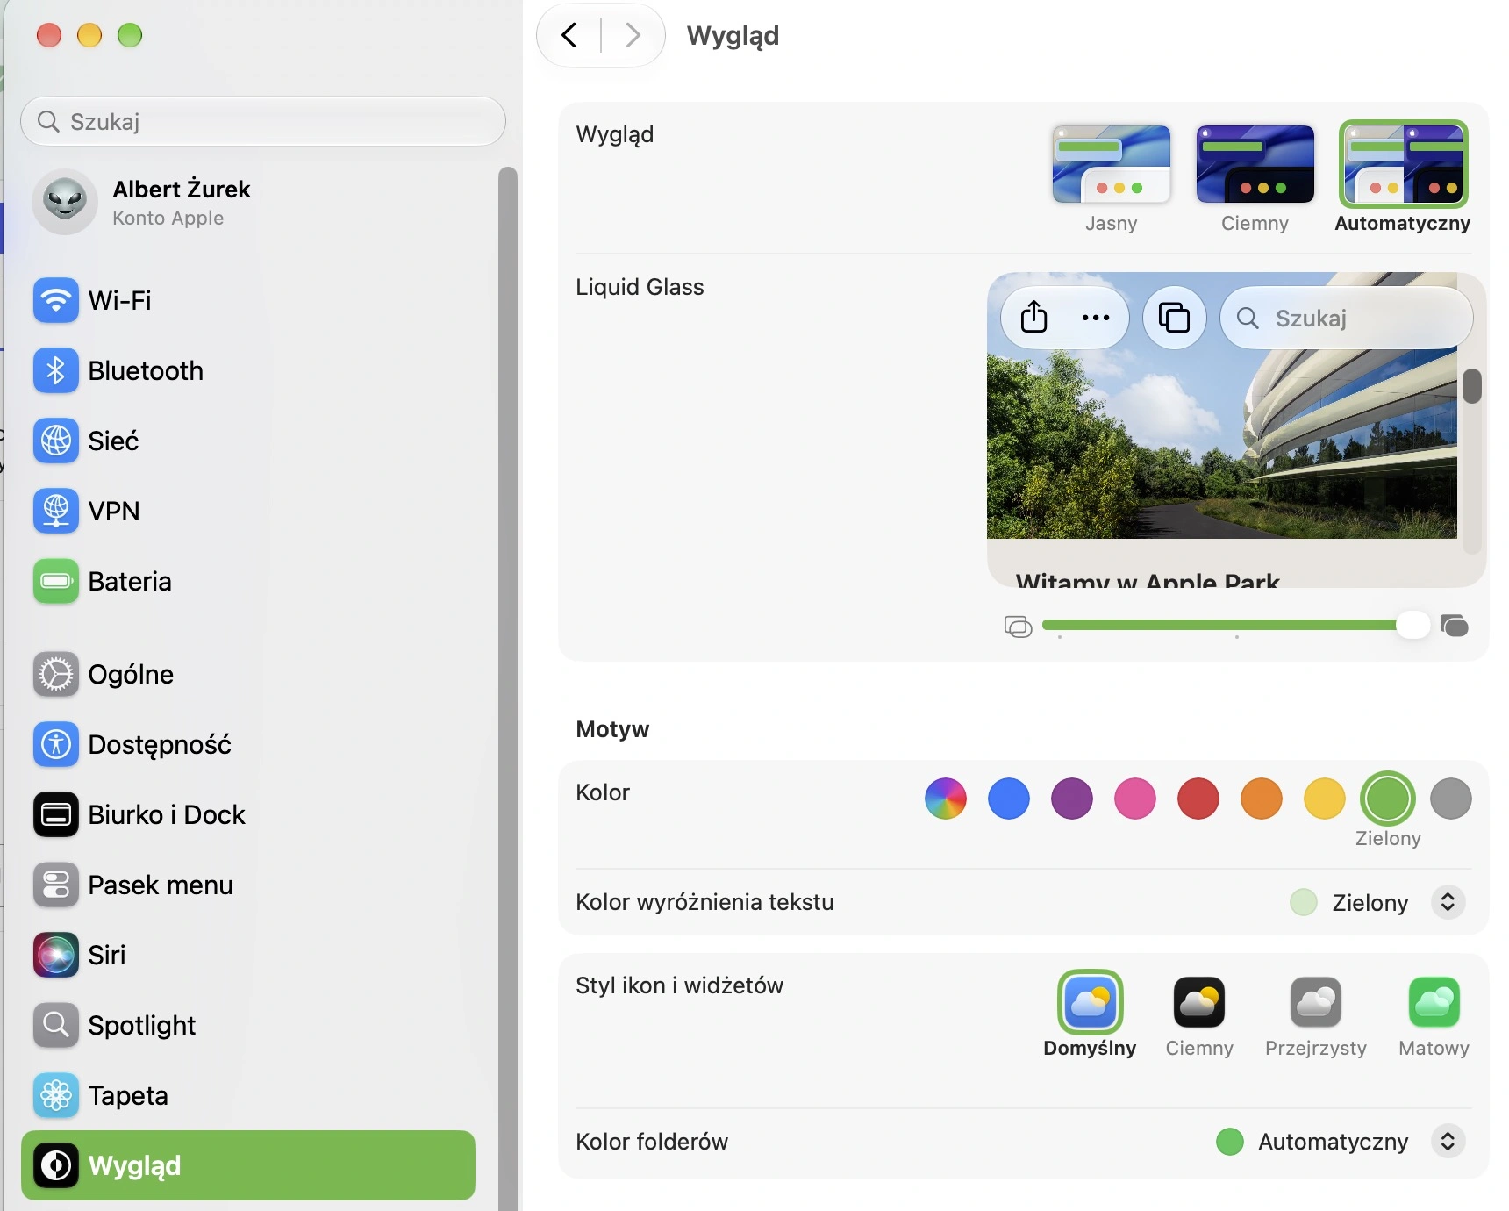Open the Kolor wyróżnienia tekstu dropdown
Screen dimensions: 1509x1211
coord(1448,902)
